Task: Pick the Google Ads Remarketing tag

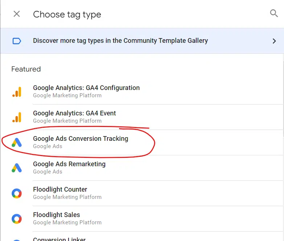Action: point(69,164)
